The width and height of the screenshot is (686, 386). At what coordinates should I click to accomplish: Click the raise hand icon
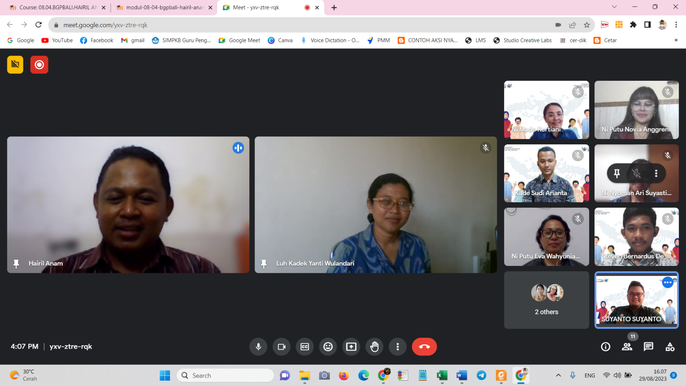374,347
